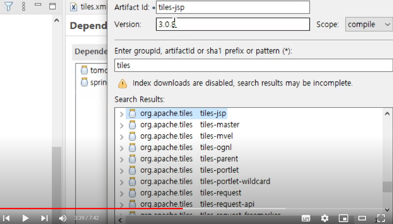Click the search results scrollbar thumb
393x224 pixels.
(387, 187)
